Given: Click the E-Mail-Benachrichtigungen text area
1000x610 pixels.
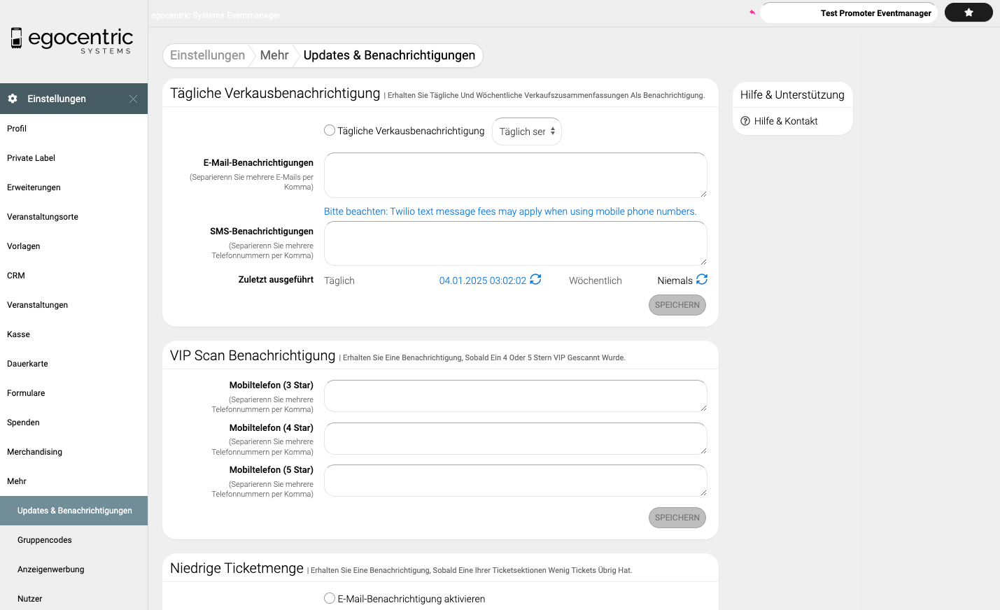Looking at the screenshot, I should click(x=515, y=175).
